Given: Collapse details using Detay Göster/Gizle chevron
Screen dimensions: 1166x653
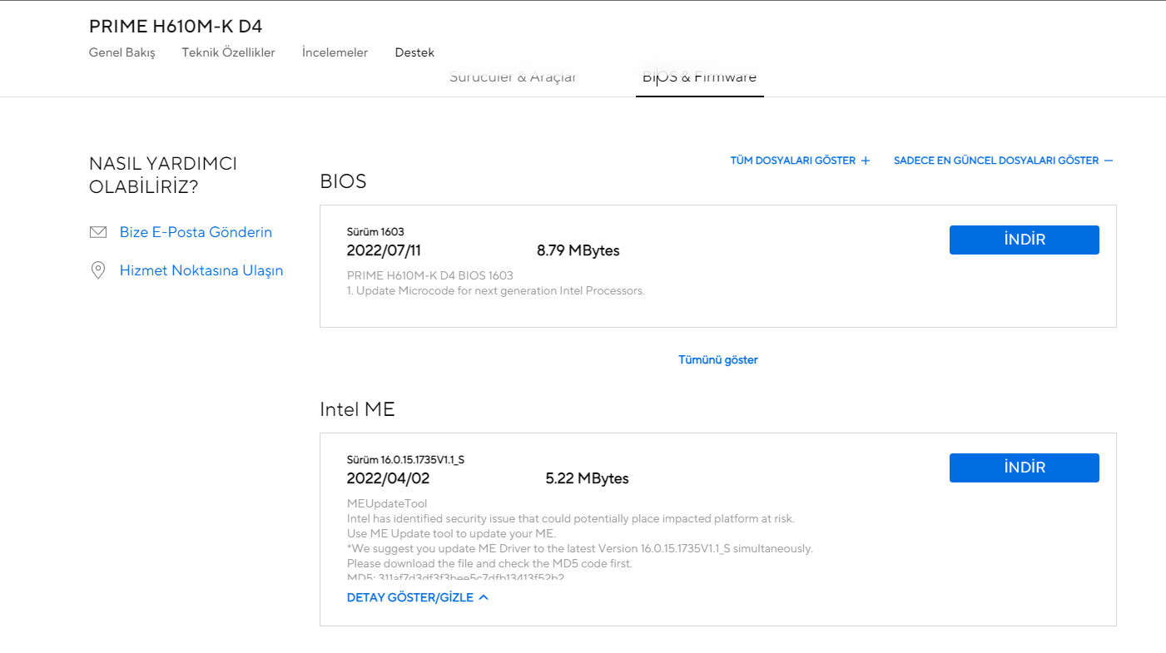Looking at the screenshot, I should pos(484,597).
